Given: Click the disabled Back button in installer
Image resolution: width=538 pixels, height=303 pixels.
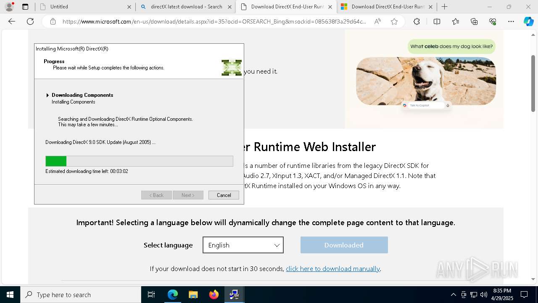Looking at the screenshot, I should pyautogui.click(x=156, y=195).
